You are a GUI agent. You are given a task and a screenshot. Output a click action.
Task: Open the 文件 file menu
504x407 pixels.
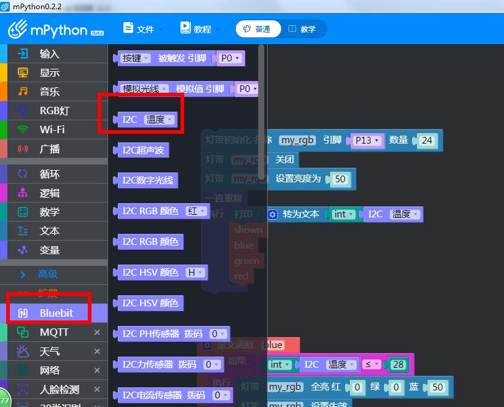tap(142, 29)
